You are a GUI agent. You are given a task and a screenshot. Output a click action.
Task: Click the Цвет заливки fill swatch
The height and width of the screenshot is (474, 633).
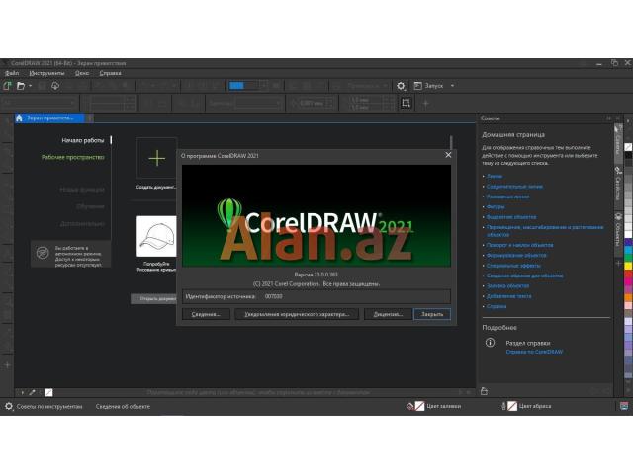point(419,406)
